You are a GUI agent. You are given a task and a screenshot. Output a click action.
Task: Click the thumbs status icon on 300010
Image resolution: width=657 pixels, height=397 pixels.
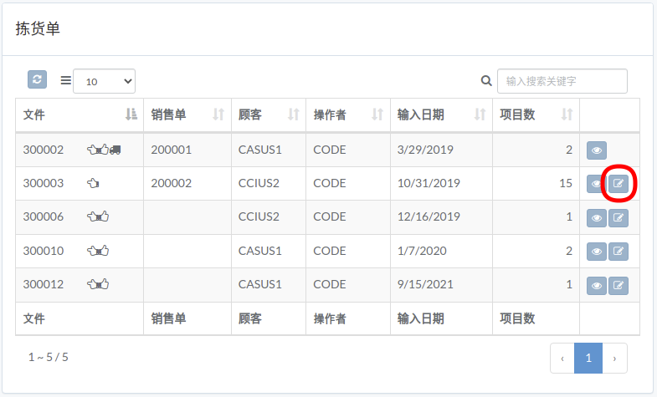(98, 251)
